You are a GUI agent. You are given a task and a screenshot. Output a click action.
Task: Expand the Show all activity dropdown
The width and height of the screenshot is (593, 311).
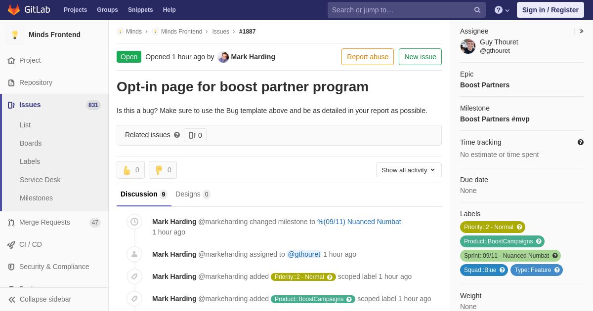(409, 170)
